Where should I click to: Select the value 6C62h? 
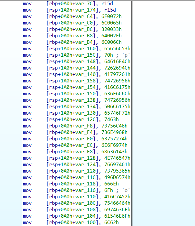(111, 222)
